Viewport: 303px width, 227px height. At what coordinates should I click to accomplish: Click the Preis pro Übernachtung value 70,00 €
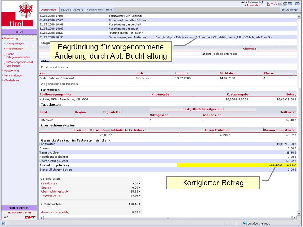point(105,135)
